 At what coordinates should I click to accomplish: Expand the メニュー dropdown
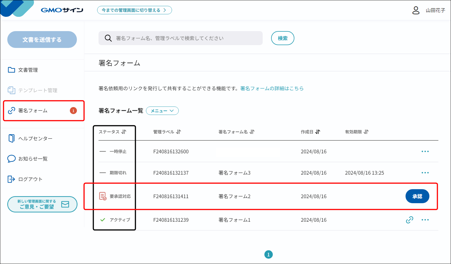pos(162,111)
